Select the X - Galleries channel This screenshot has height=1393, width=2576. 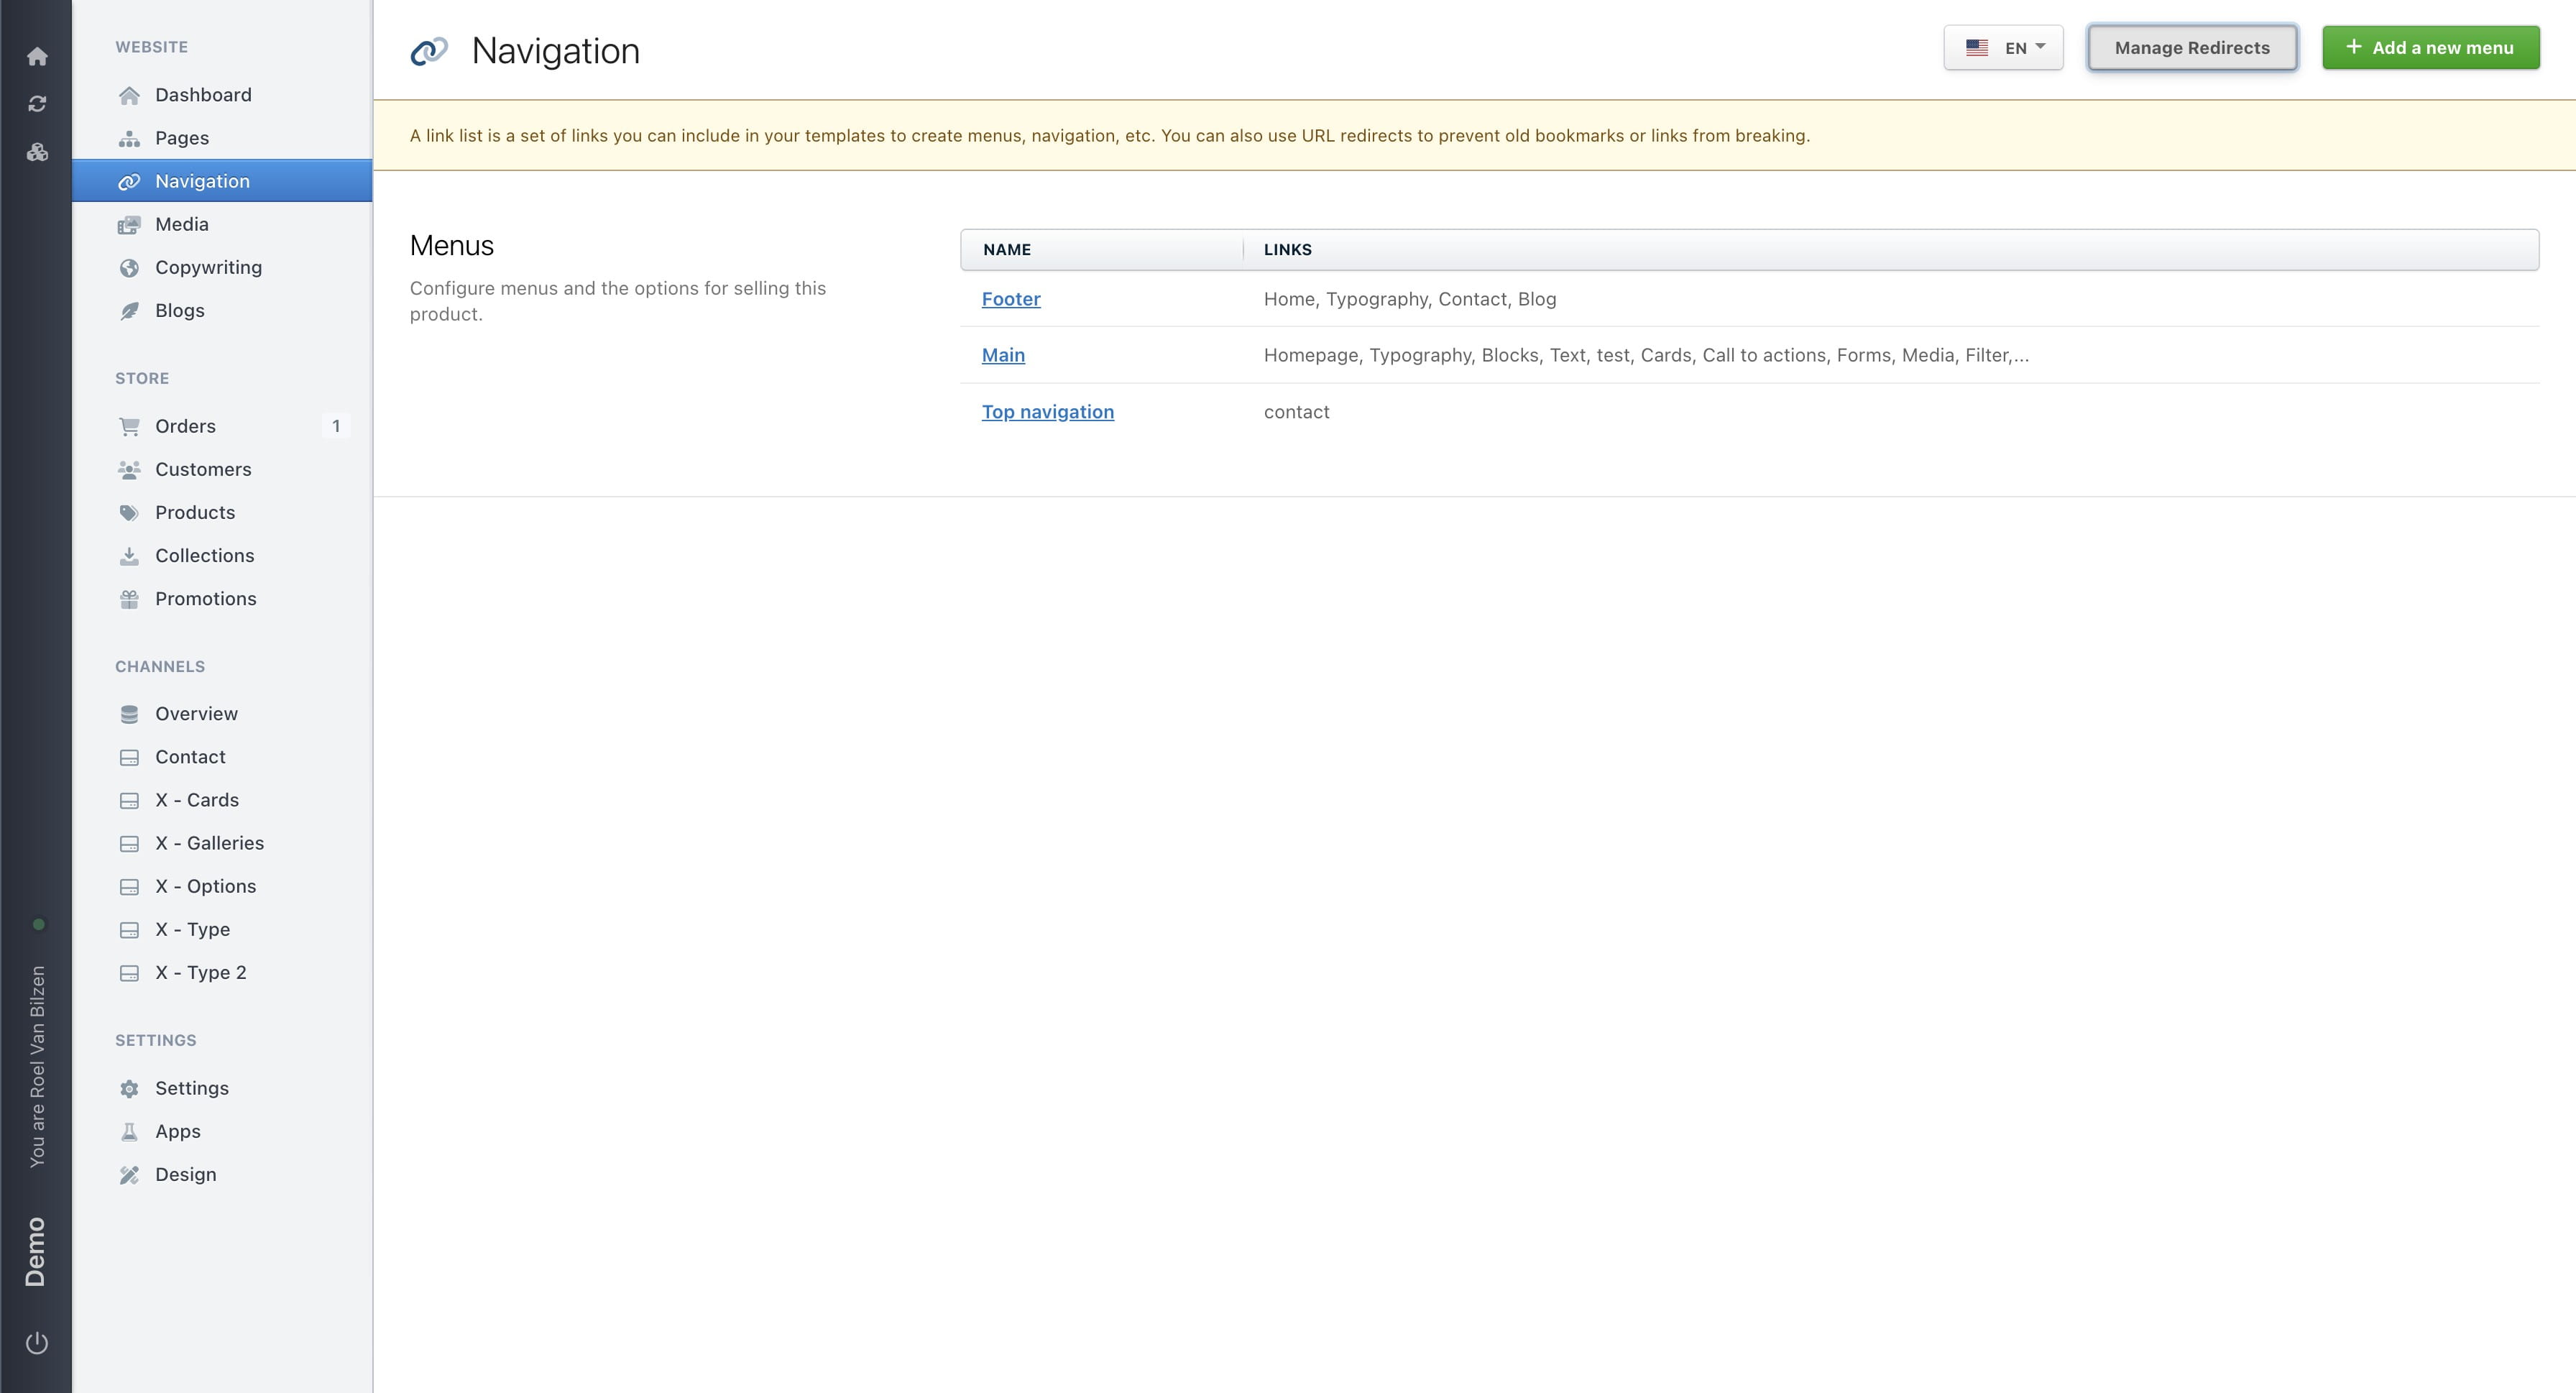coord(209,844)
